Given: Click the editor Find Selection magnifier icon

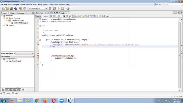Looking at the screenshot, I should [64, 16].
